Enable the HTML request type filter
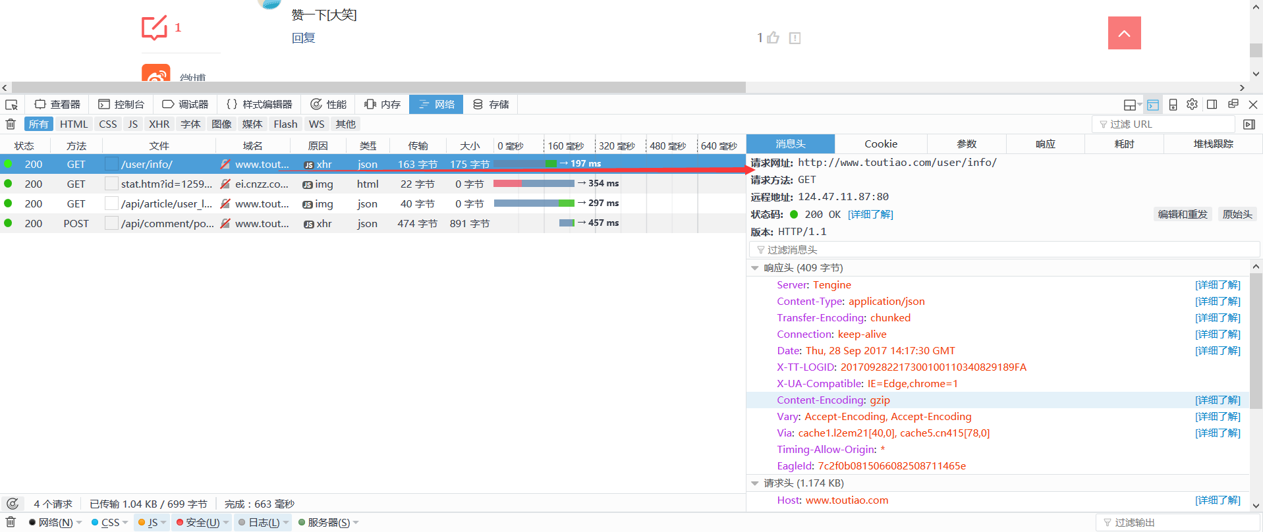The height and width of the screenshot is (532, 1263). coord(74,124)
